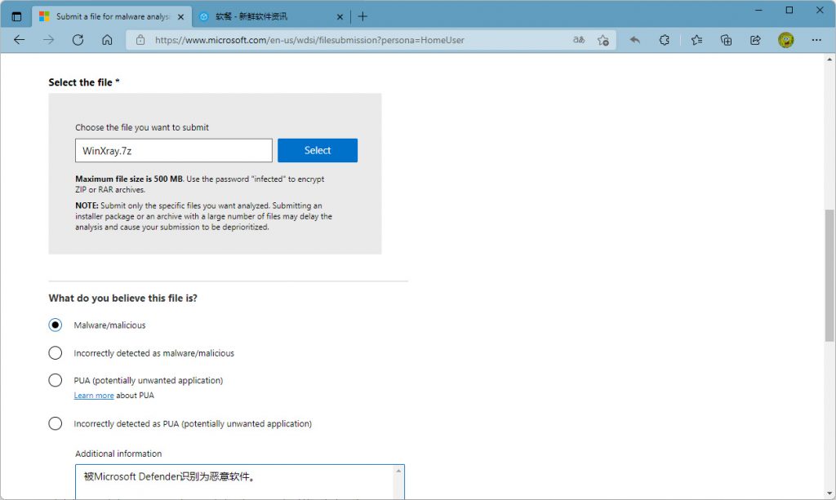
Task: Click the Share icon in toolbar
Action: [755, 40]
